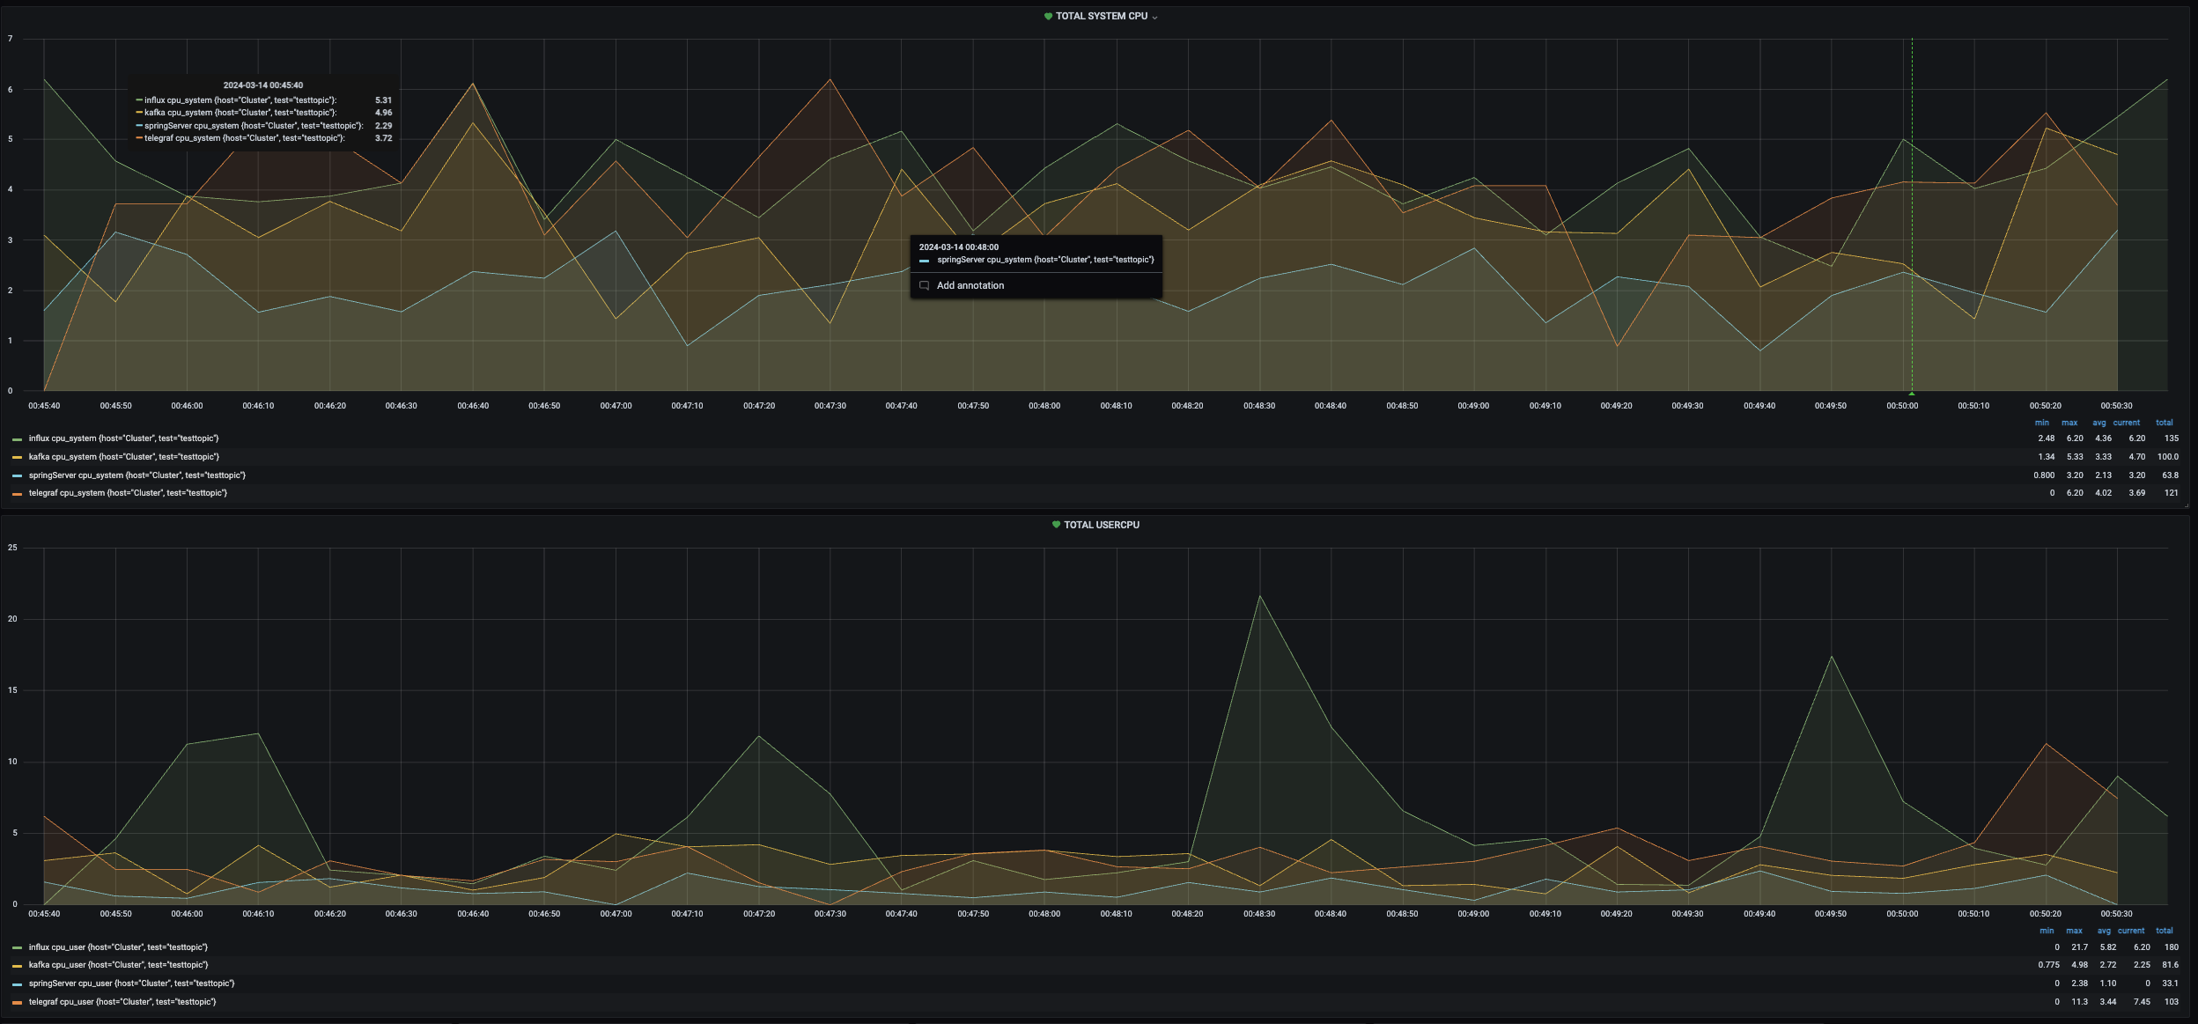Toggle kafka cpu_system series visibility
This screenshot has width=2198, height=1024.
(123, 457)
